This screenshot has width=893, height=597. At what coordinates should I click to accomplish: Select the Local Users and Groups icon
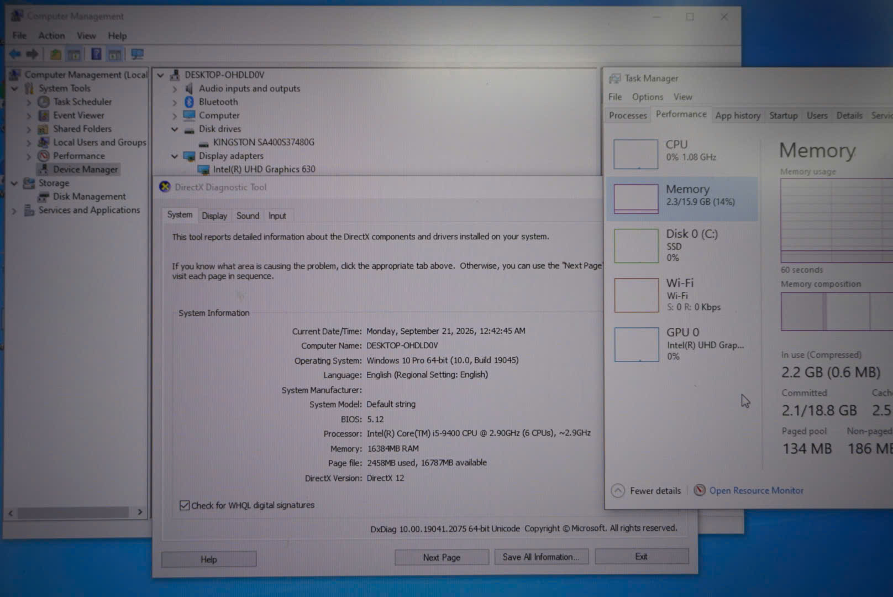click(44, 143)
